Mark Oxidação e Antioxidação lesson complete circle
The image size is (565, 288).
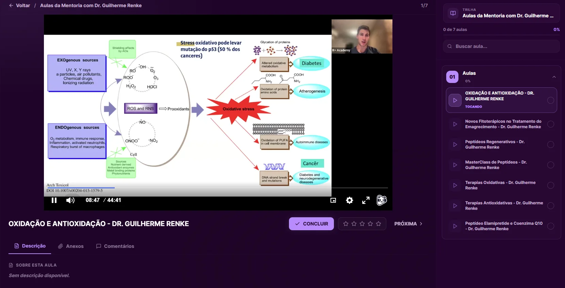click(x=551, y=100)
